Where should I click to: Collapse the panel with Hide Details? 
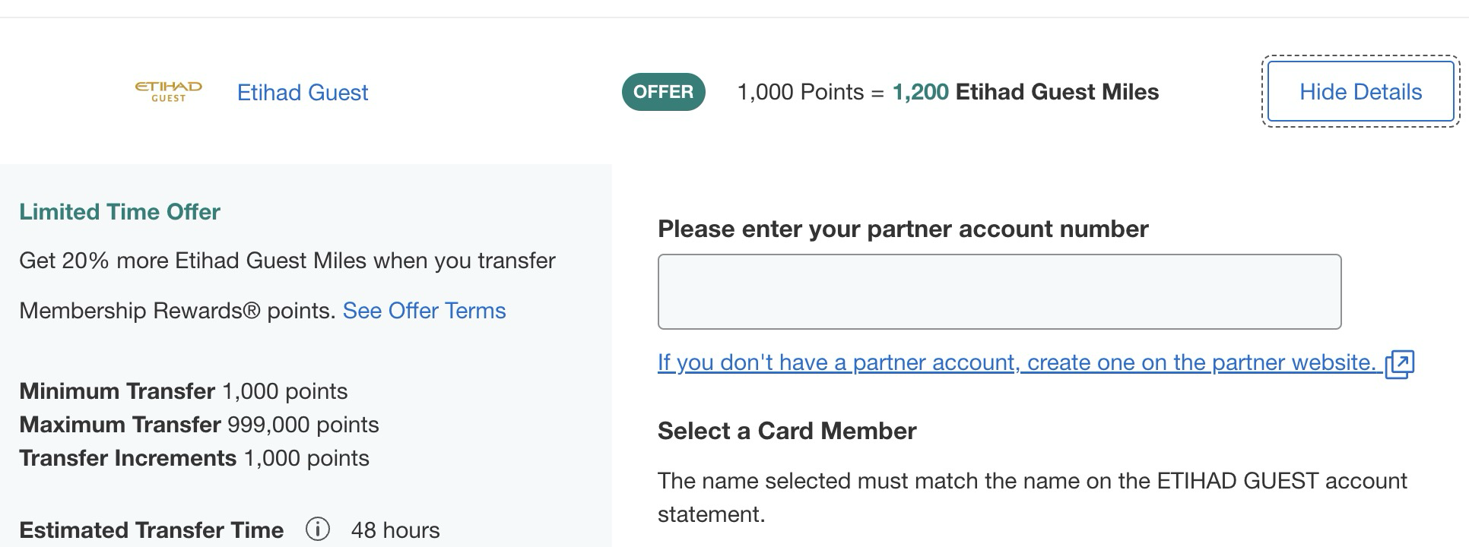1360,92
